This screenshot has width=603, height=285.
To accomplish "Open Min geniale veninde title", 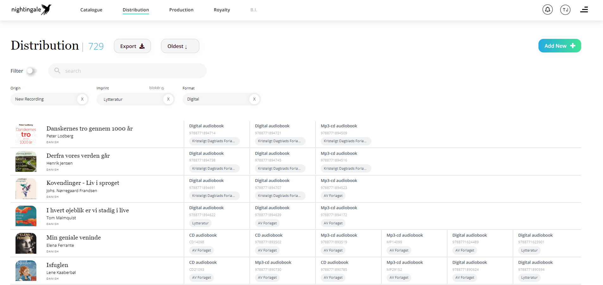I will coord(74,237).
